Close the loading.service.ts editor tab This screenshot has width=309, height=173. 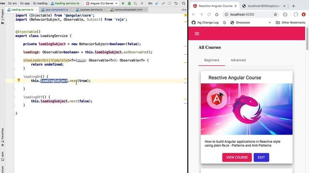tap(36, 10)
